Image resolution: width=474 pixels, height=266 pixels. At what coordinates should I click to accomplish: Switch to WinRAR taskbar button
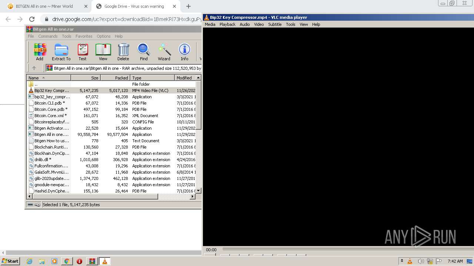pos(92,261)
